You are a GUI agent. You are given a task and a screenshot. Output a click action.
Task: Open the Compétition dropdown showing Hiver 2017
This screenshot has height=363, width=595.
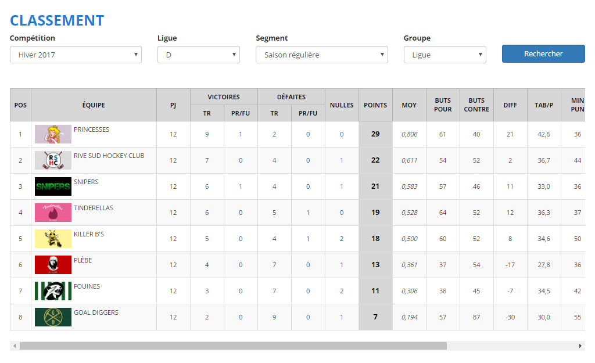[76, 55]
